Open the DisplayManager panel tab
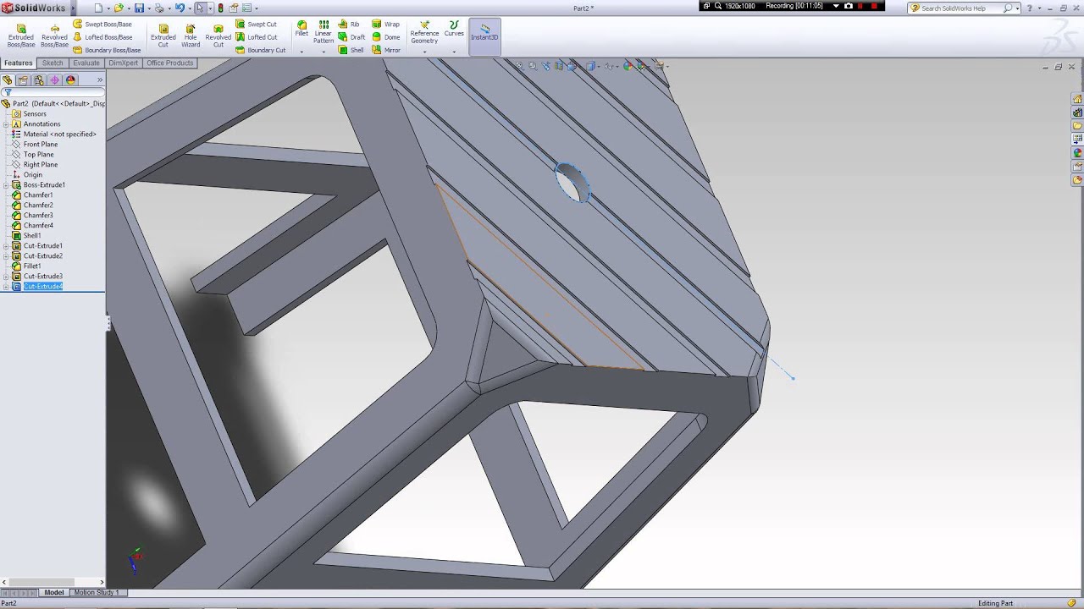Image resolution: width=1084 pixels, height=609 pixels. [x=71, y=80]
